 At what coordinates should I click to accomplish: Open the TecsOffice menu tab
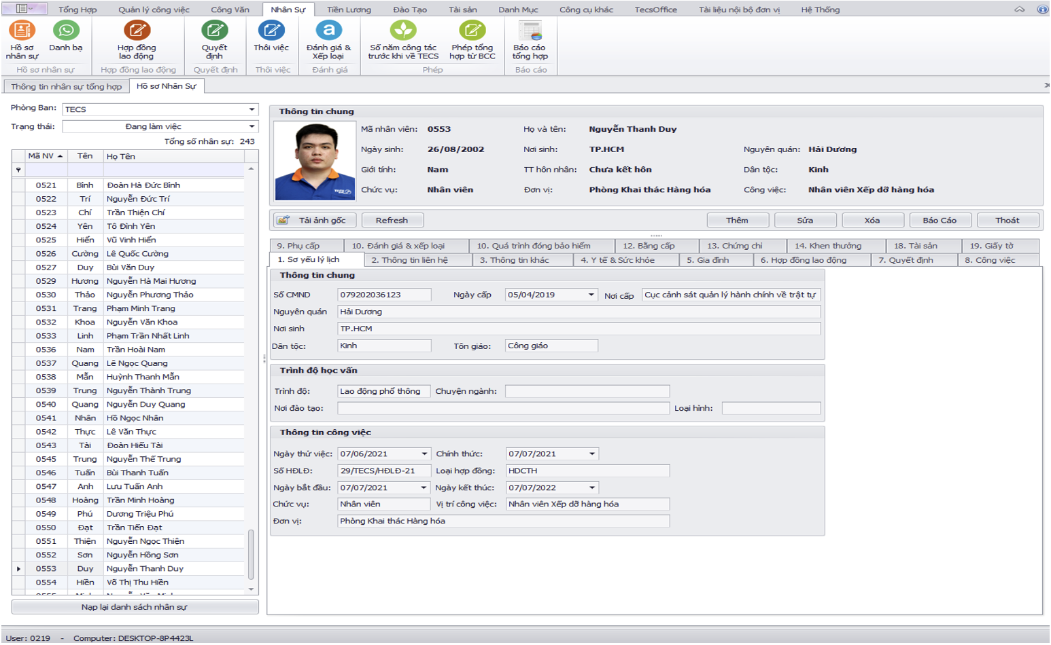pos(656,10)
